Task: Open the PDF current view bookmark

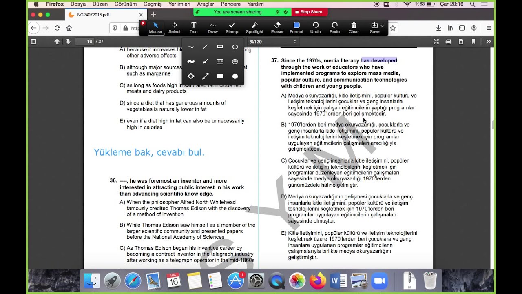Action: tap(473, 42)
